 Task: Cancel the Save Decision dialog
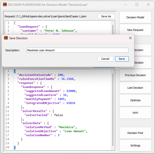[x=105, y=59]
